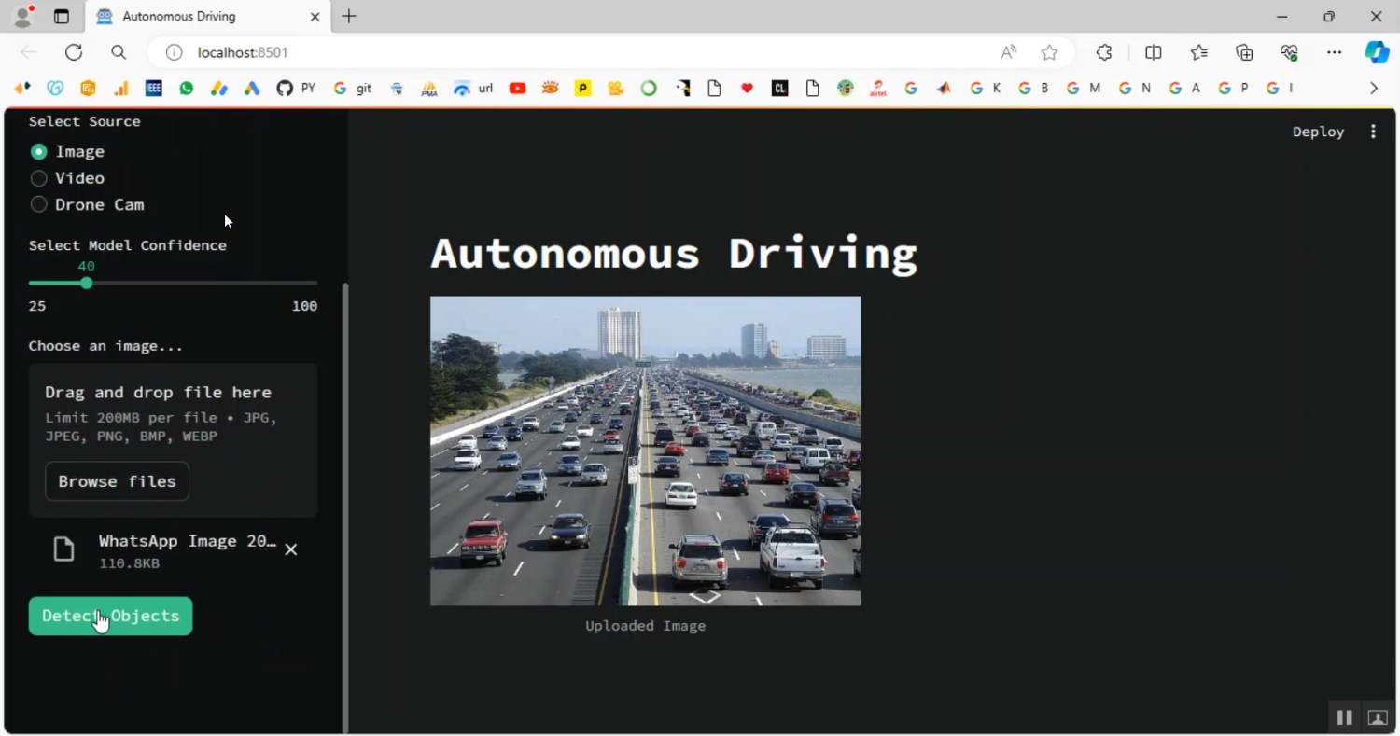The width and height of the screenshot is (1400, 736).
Task: Refresh the page with the reload icon
Action: click(x=74, y=52)
